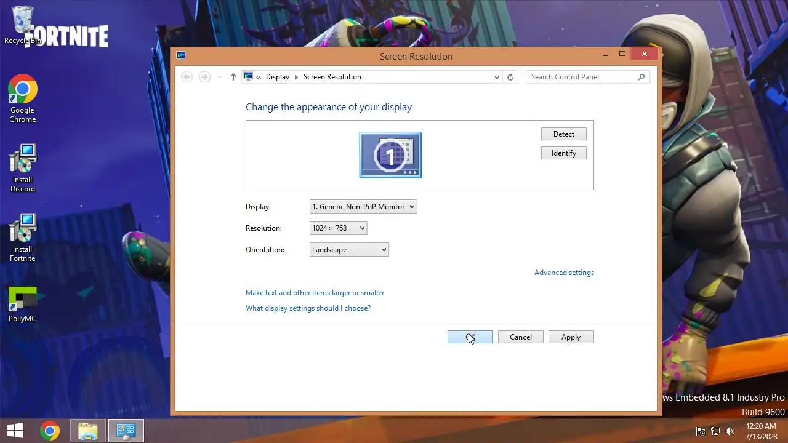Image resolution: width=788 pixels, height=443 pixels.
Task: Focus the Search Control Panel field
Action: (x=588, y=77)
